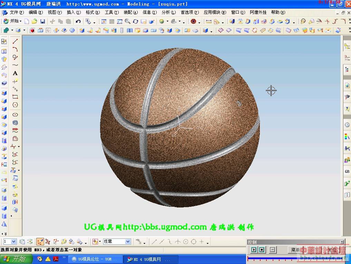Click the red Extrude body icon
The width and height of the screenshot is (351, 264).
[32, 30]
